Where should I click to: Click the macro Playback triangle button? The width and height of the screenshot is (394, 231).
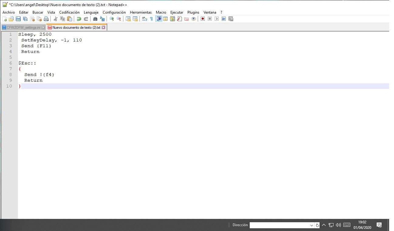217,19
